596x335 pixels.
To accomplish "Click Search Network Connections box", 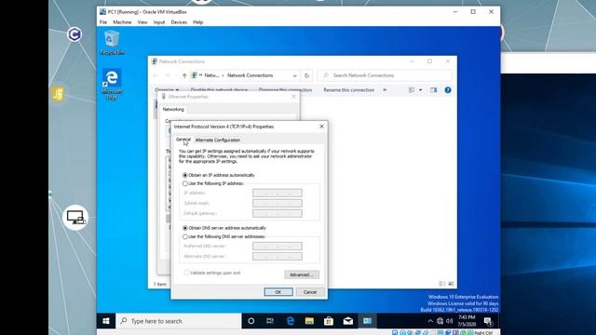I will coord(385,75).
